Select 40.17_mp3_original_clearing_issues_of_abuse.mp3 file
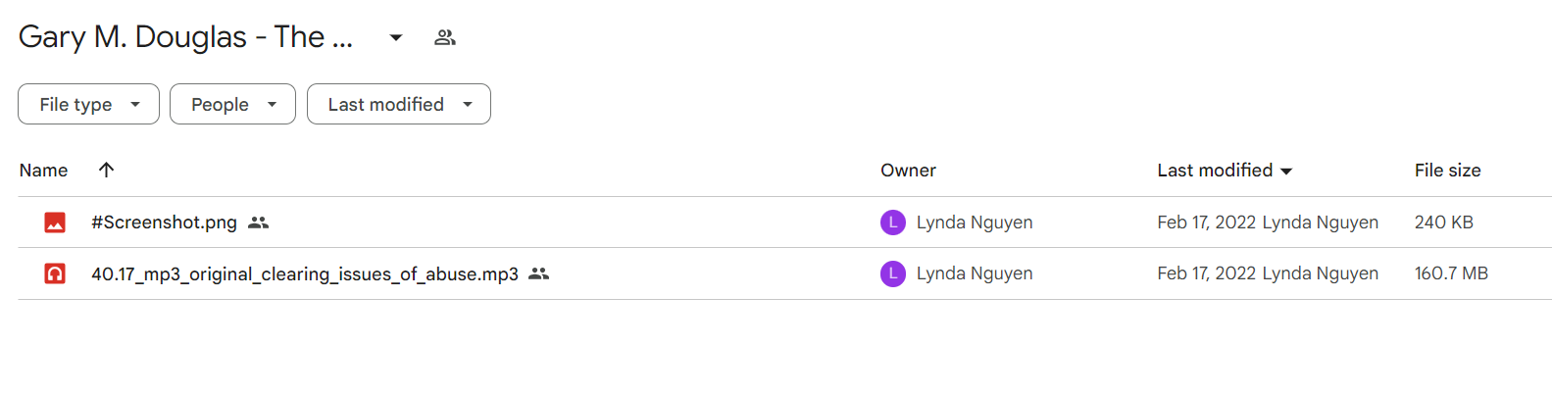Screen dimensions: 1552x396 [x=305, y=274]
